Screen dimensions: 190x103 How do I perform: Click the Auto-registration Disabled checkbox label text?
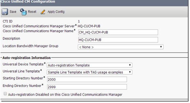click(x=65, y=95)
